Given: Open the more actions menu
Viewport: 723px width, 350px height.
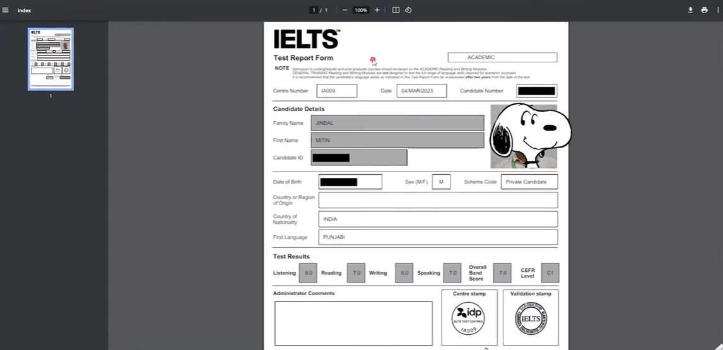Looking at the screenshot, I should (719, 10).
